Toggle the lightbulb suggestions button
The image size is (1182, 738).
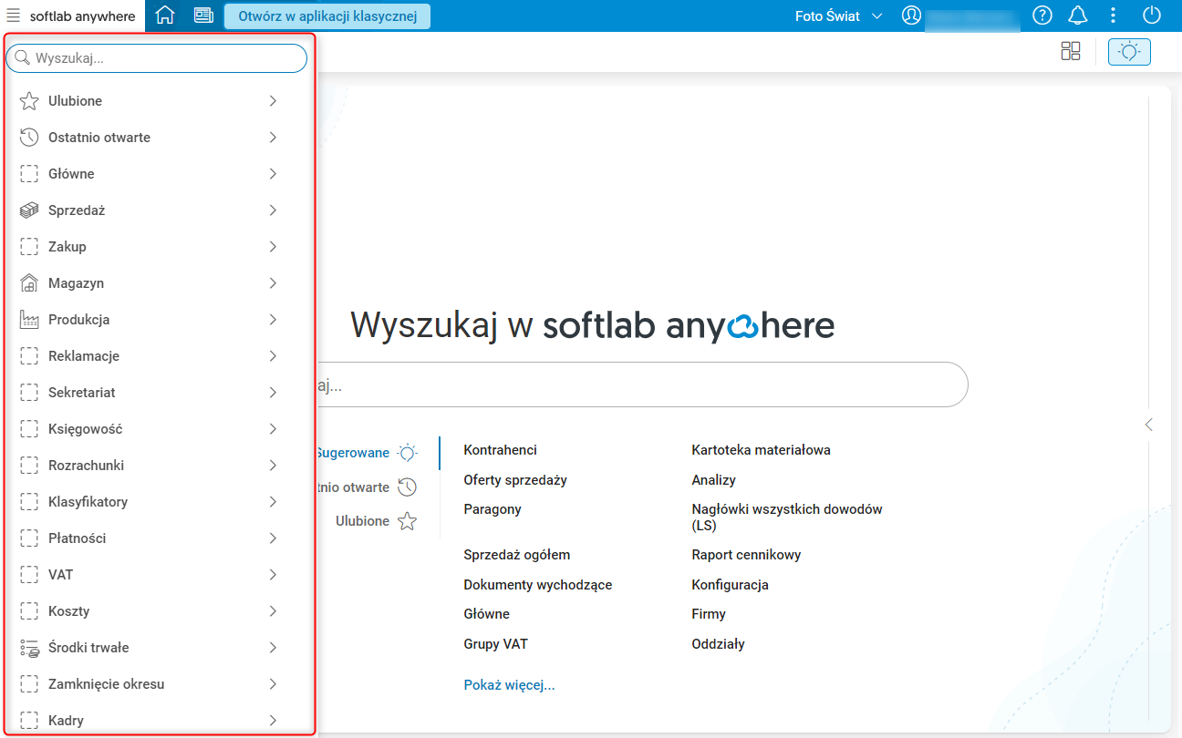click(x=1129, y=51)
